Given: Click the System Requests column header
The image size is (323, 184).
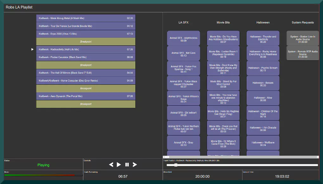Looking at the screenshot, I should (x=303, y=23).
